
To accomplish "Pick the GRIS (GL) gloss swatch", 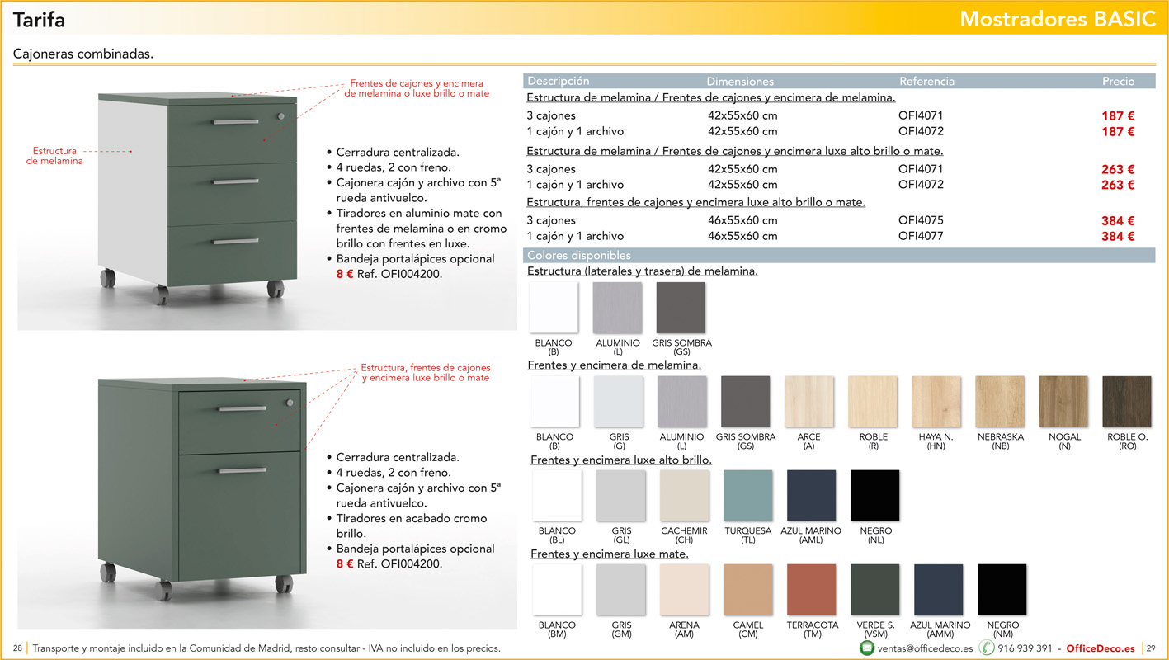I will point(621,496).
